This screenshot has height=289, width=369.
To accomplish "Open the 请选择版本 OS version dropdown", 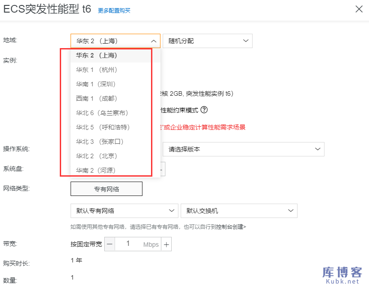I will point(244,149).
